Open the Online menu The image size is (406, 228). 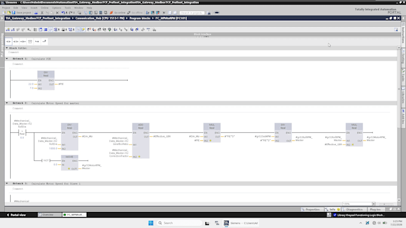[45, 8]
